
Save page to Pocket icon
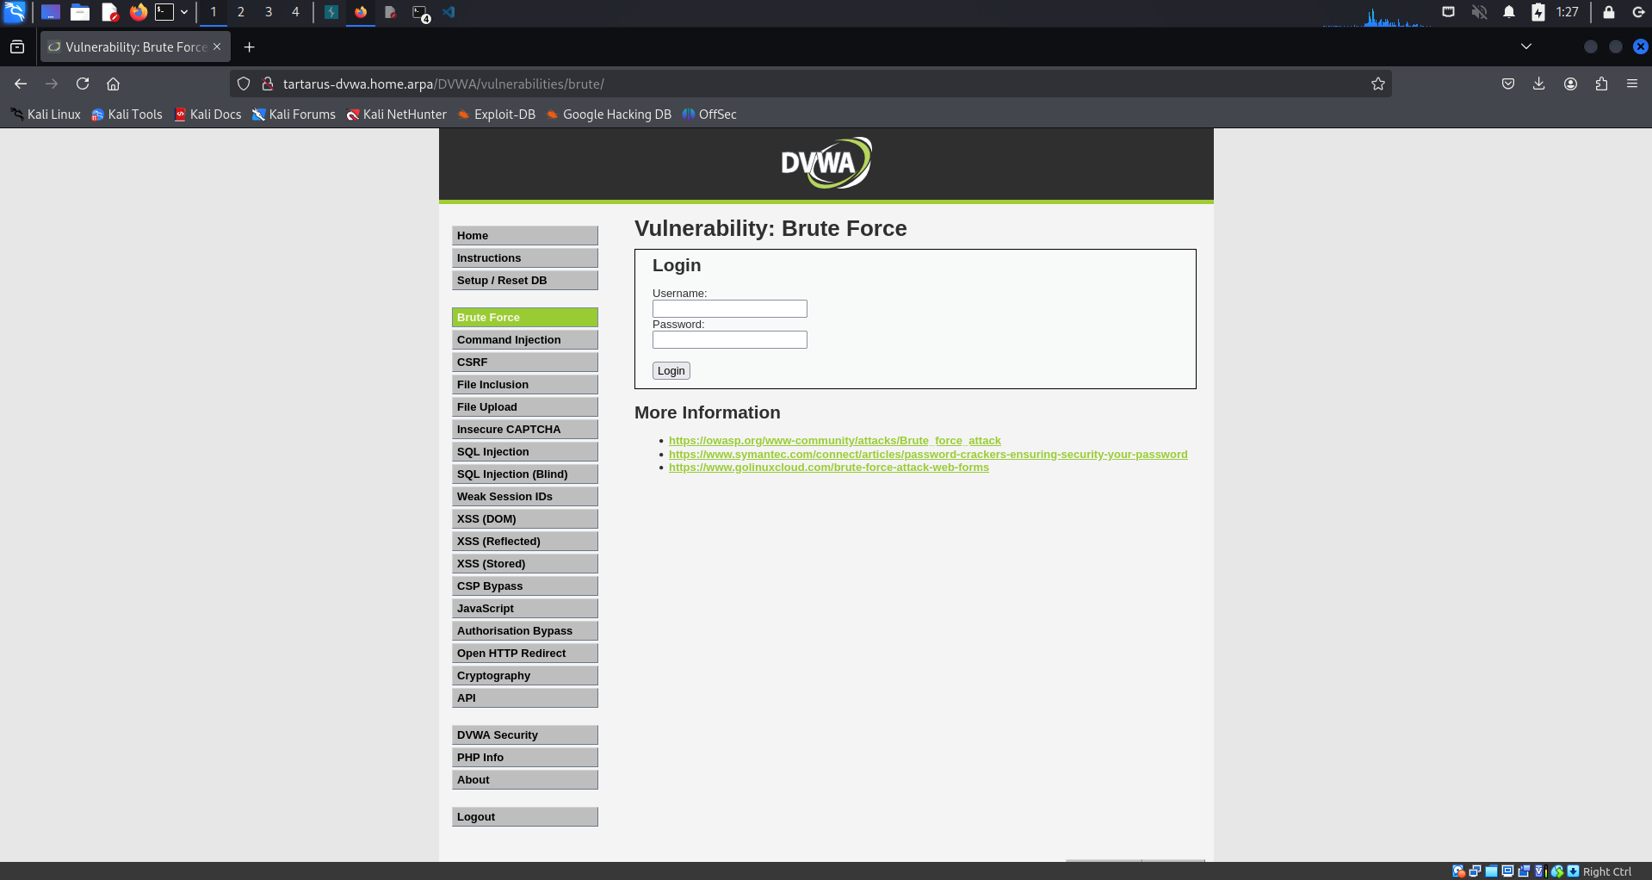tap(1507, 84)
